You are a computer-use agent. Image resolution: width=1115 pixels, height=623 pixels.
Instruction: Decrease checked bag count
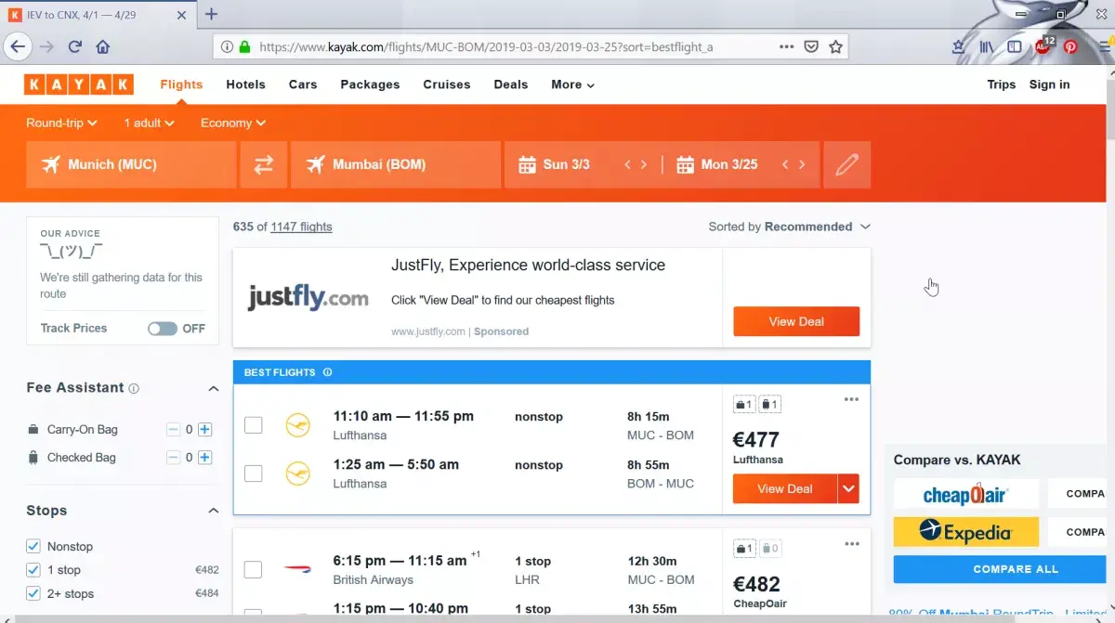click(x=173, y=458)
